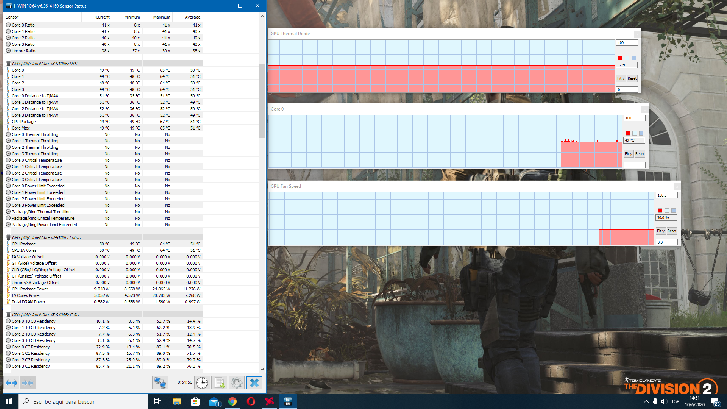Viewport: 727px width, 409px height.
Task: Click the CPU Package Power lightning icon
Action: coord(8,289)
